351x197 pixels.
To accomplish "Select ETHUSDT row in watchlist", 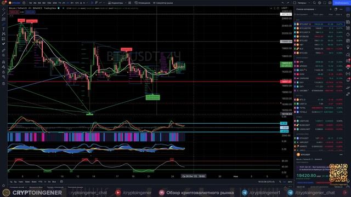I will pos(319,138).
